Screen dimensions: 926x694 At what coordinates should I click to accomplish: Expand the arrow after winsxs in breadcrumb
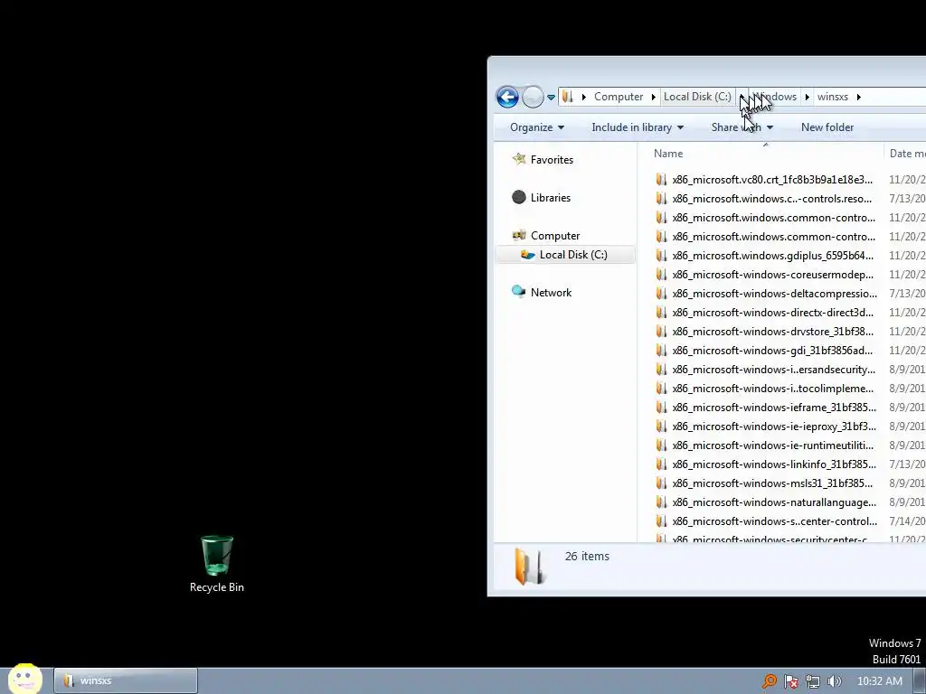click(859, 97)
